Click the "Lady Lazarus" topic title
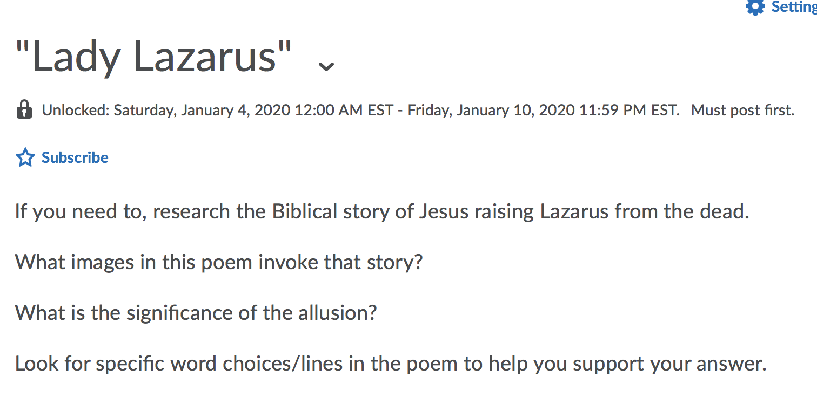Image resolution: width=817 pixels, height=411 pixels. (x=154, y=56)
